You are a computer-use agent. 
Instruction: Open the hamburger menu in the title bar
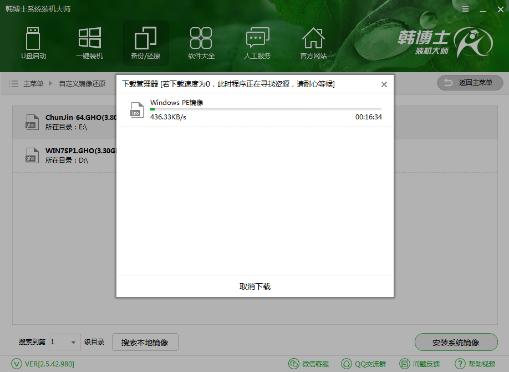click(x=465, y=9)
